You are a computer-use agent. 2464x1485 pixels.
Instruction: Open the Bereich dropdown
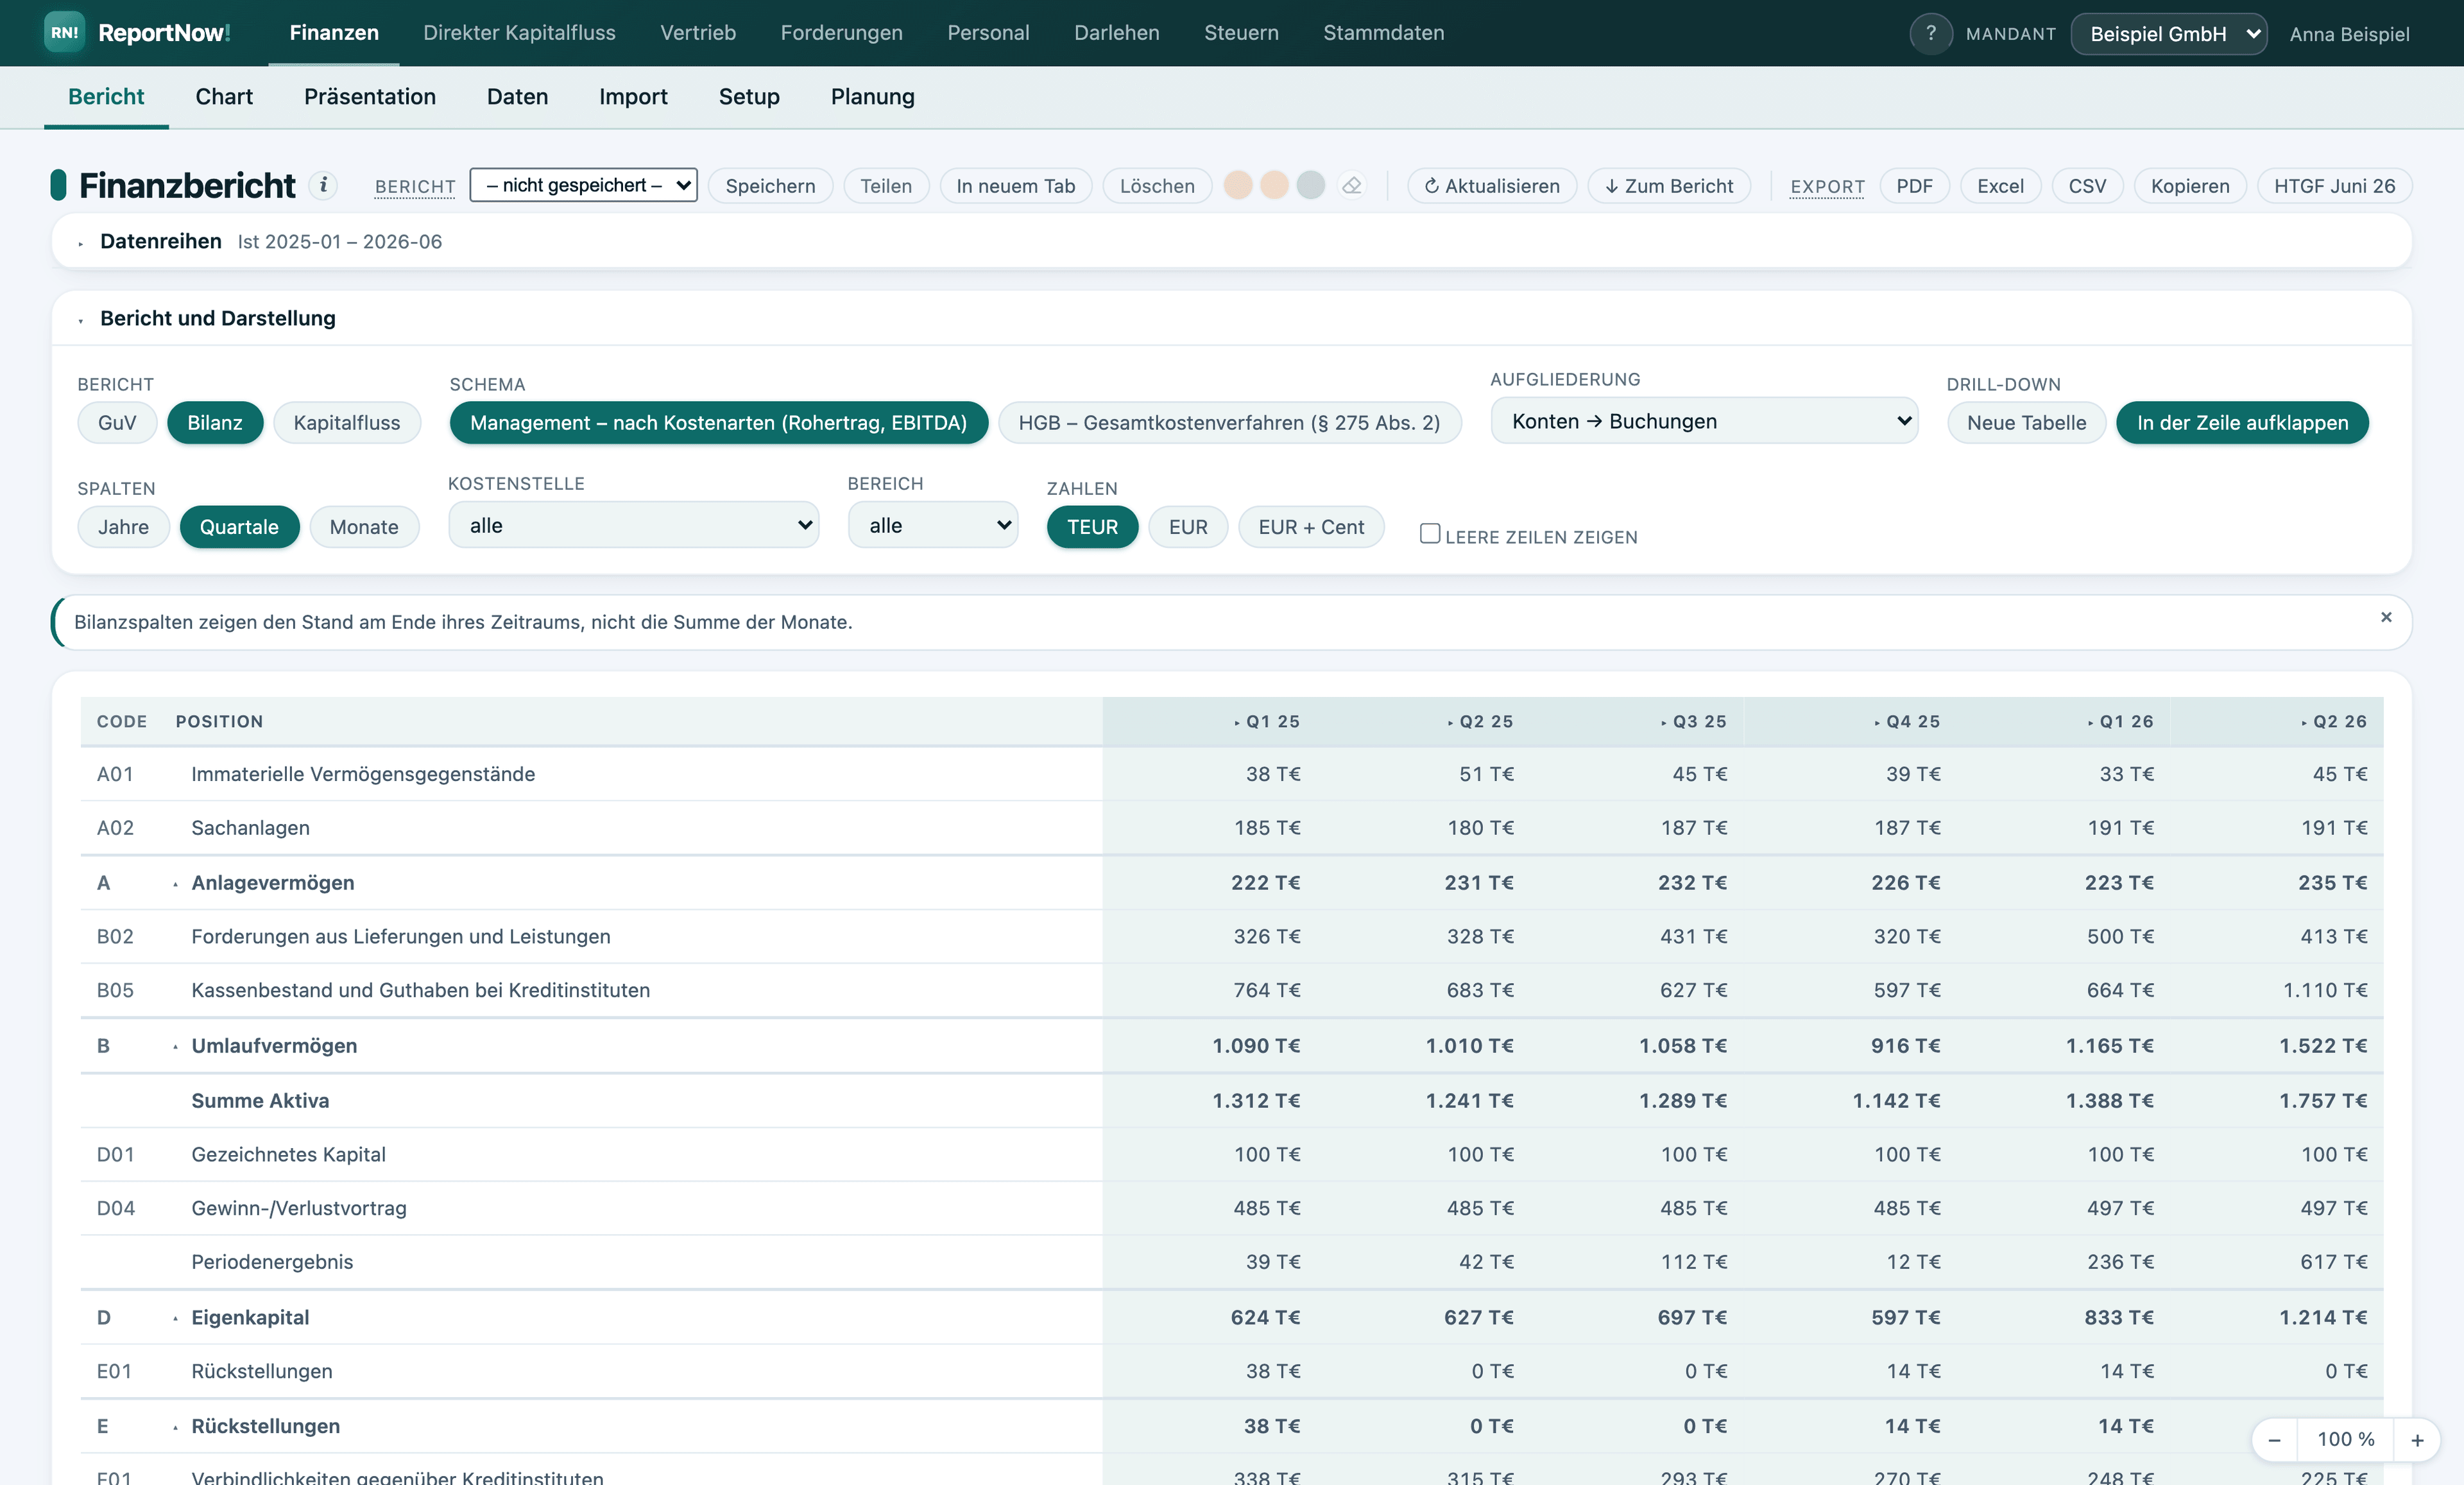(933, 525)
